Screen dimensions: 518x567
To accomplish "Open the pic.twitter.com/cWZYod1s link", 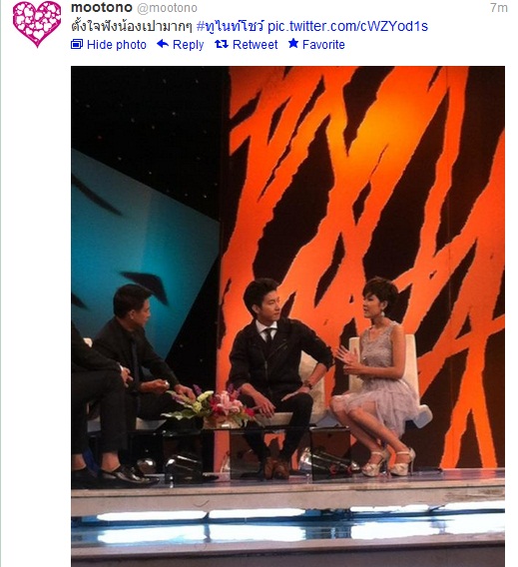I will coord(347,26).
